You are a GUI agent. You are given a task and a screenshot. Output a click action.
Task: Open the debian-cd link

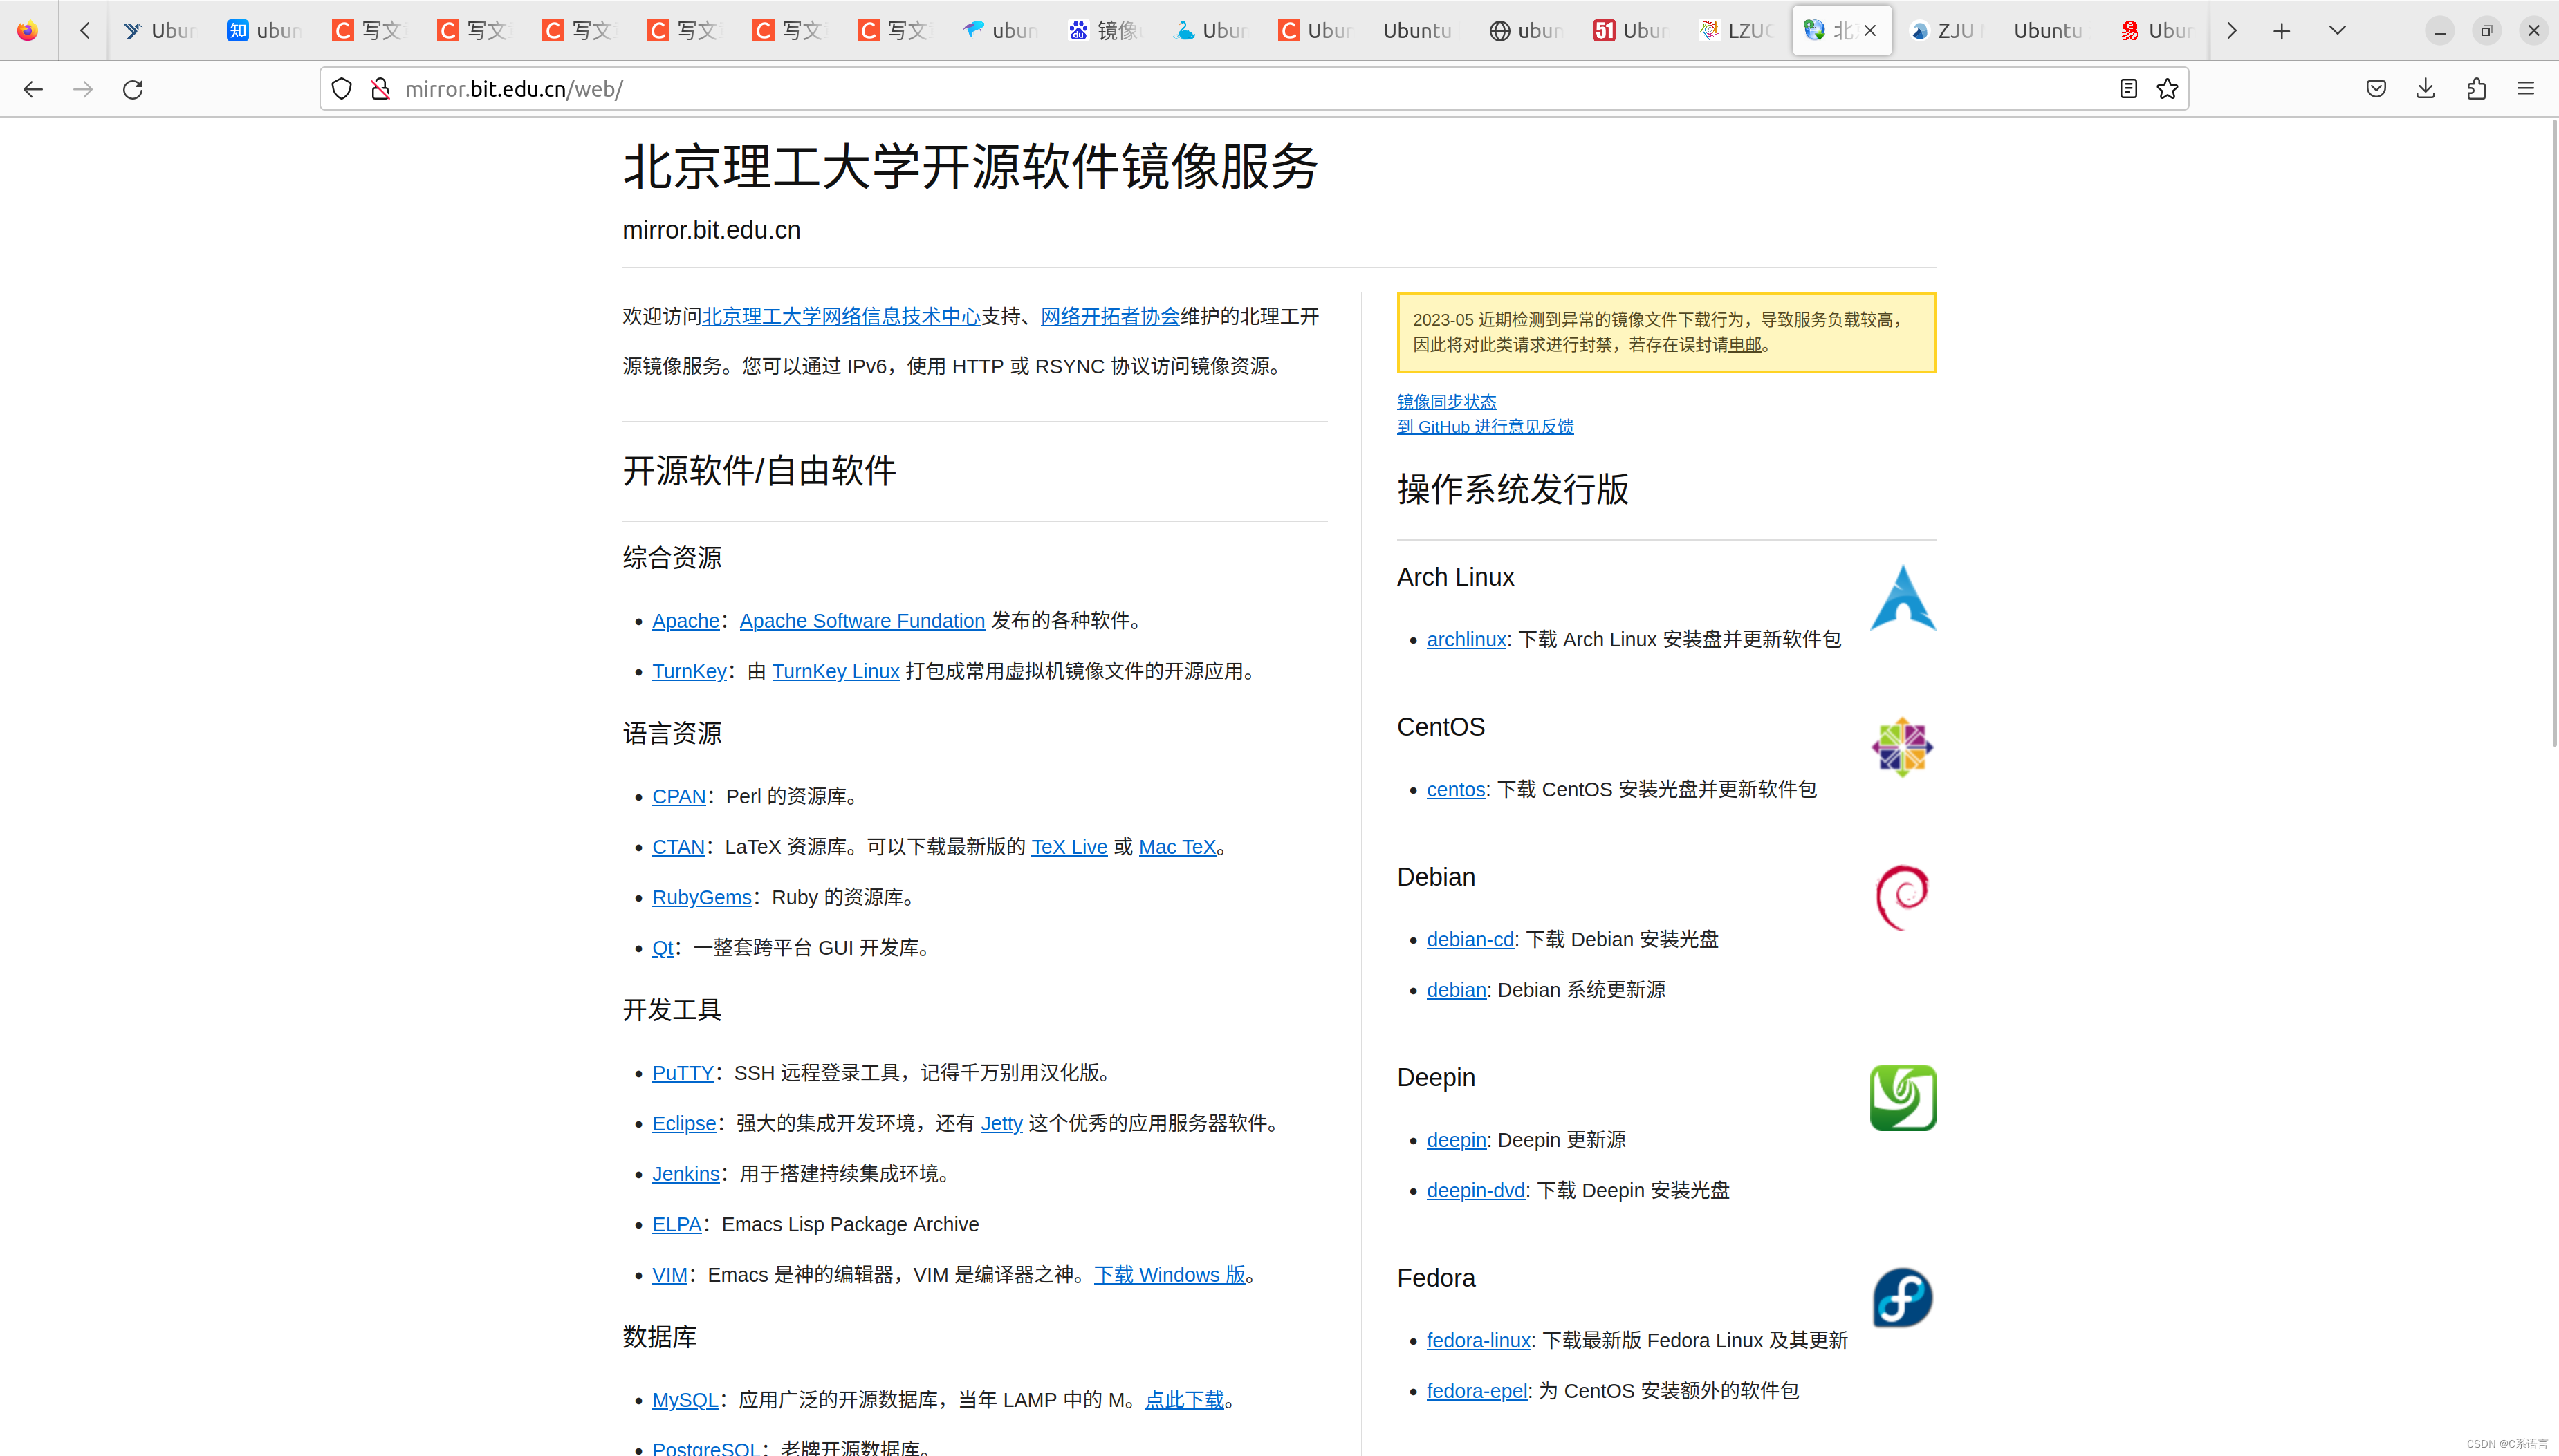[1470, 940]
